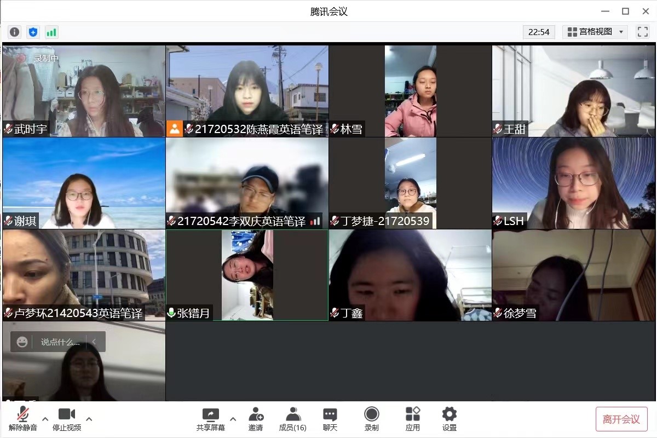This screenshot has width=657, height=438.
Task: Stop video (停止视频) camera toggle
Action: (67, 419)
